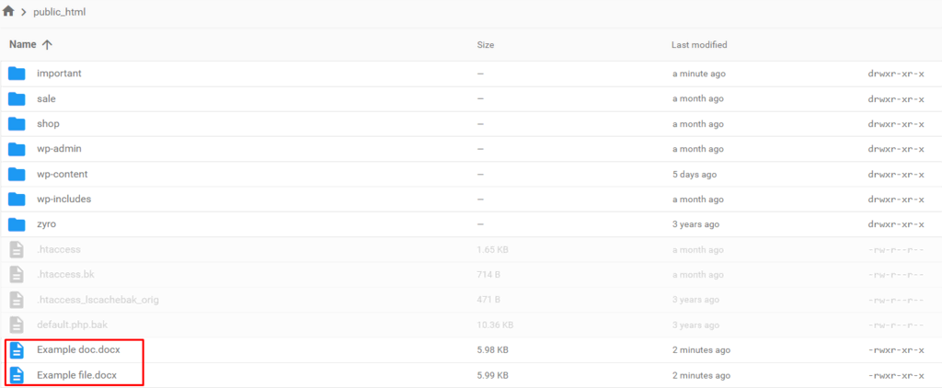The image size is (942, 388).
Task: Click the shop folder icon
Action: point(17,124)
